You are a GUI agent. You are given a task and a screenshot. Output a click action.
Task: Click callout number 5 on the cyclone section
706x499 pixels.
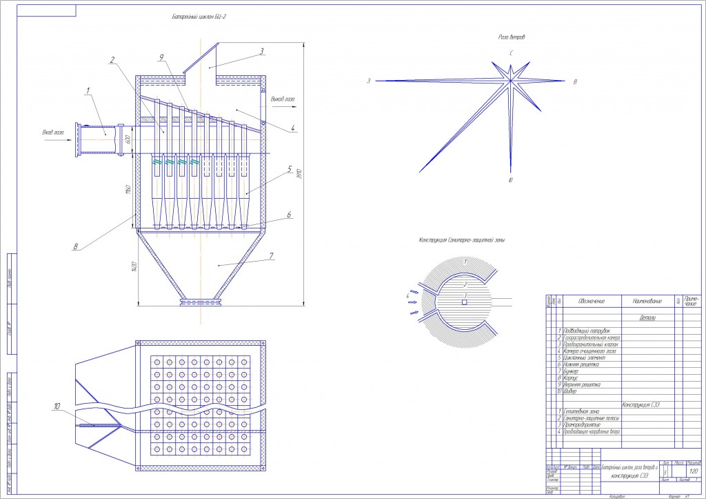[x=290, y=169]
